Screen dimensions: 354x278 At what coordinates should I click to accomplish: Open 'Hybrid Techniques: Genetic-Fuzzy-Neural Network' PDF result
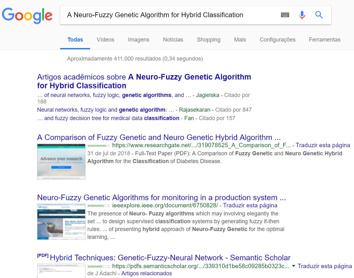170,258
